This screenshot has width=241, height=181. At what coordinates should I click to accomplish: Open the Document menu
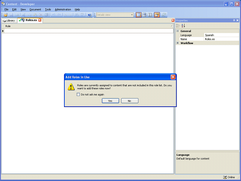[35, 9]
